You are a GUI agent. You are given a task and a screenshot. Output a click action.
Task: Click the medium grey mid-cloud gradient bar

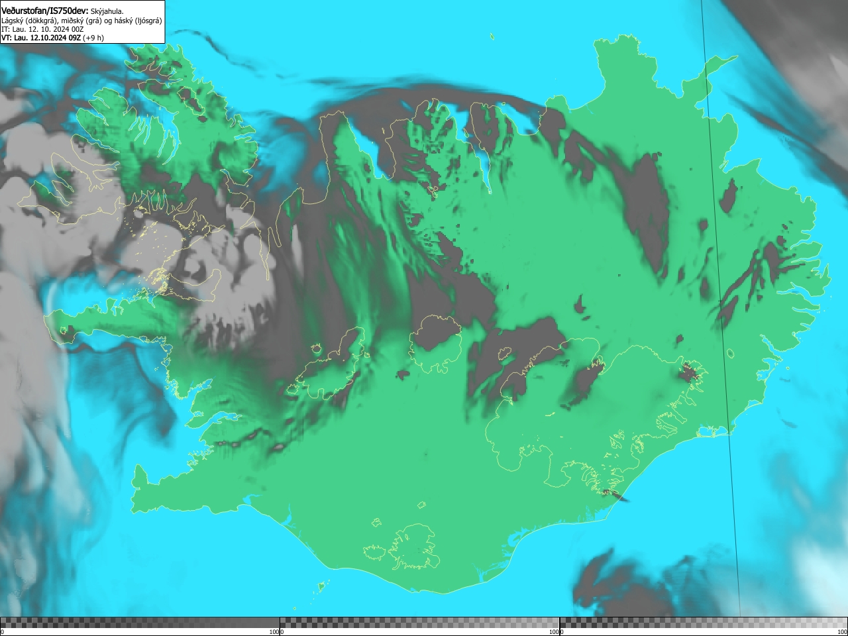(x=419, y=623)
